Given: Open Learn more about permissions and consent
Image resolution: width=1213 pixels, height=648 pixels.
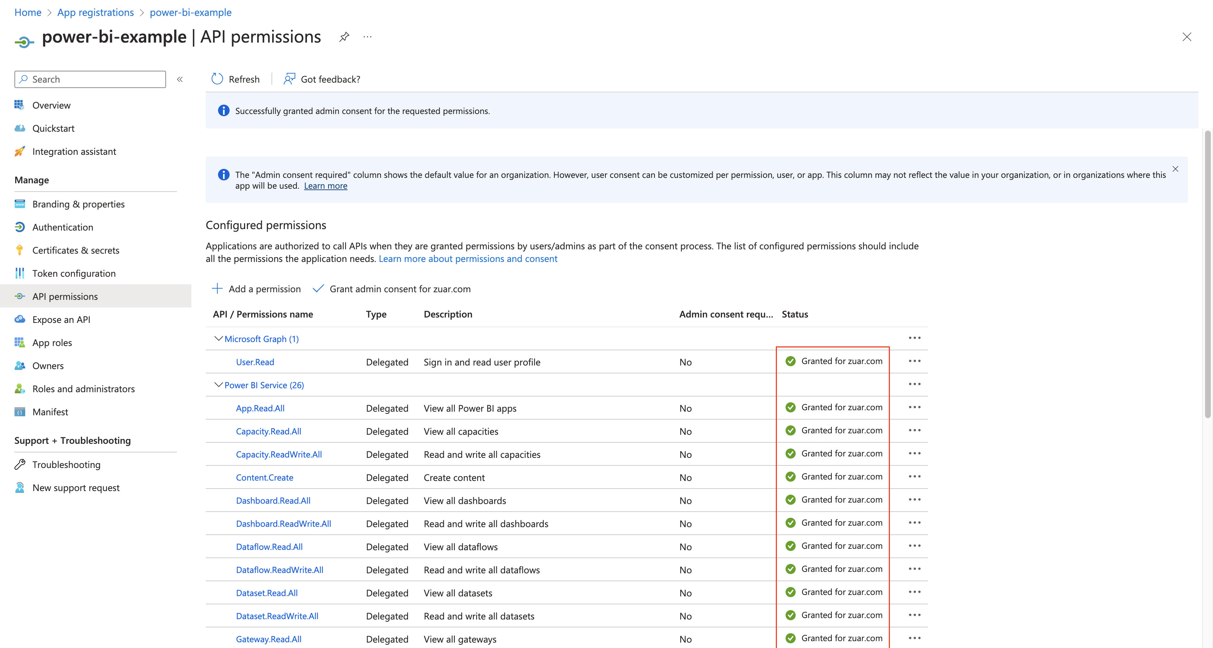Looking at the screenshot, I should [x=468, y=259].
